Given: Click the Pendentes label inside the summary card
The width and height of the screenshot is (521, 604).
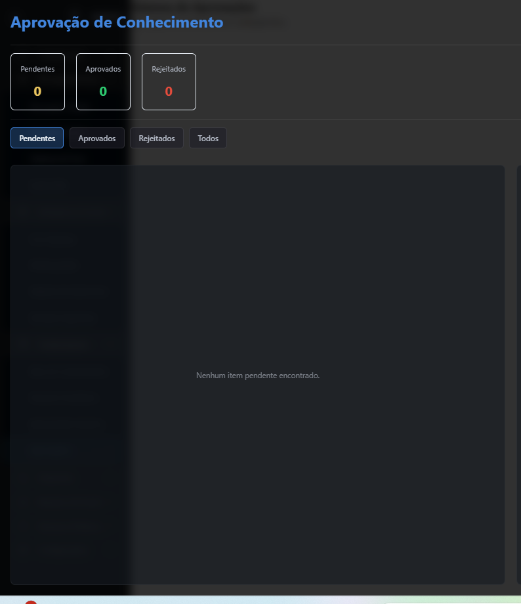Looking at the screenshot, I should [37, 69].
